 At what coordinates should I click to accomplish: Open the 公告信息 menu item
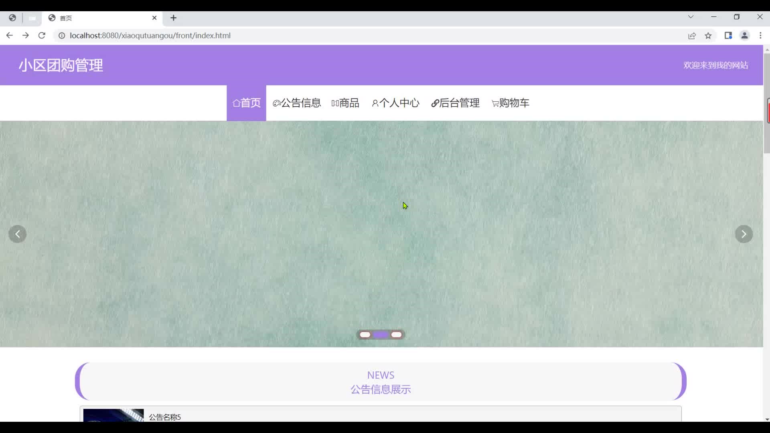(x=297, y=103)
